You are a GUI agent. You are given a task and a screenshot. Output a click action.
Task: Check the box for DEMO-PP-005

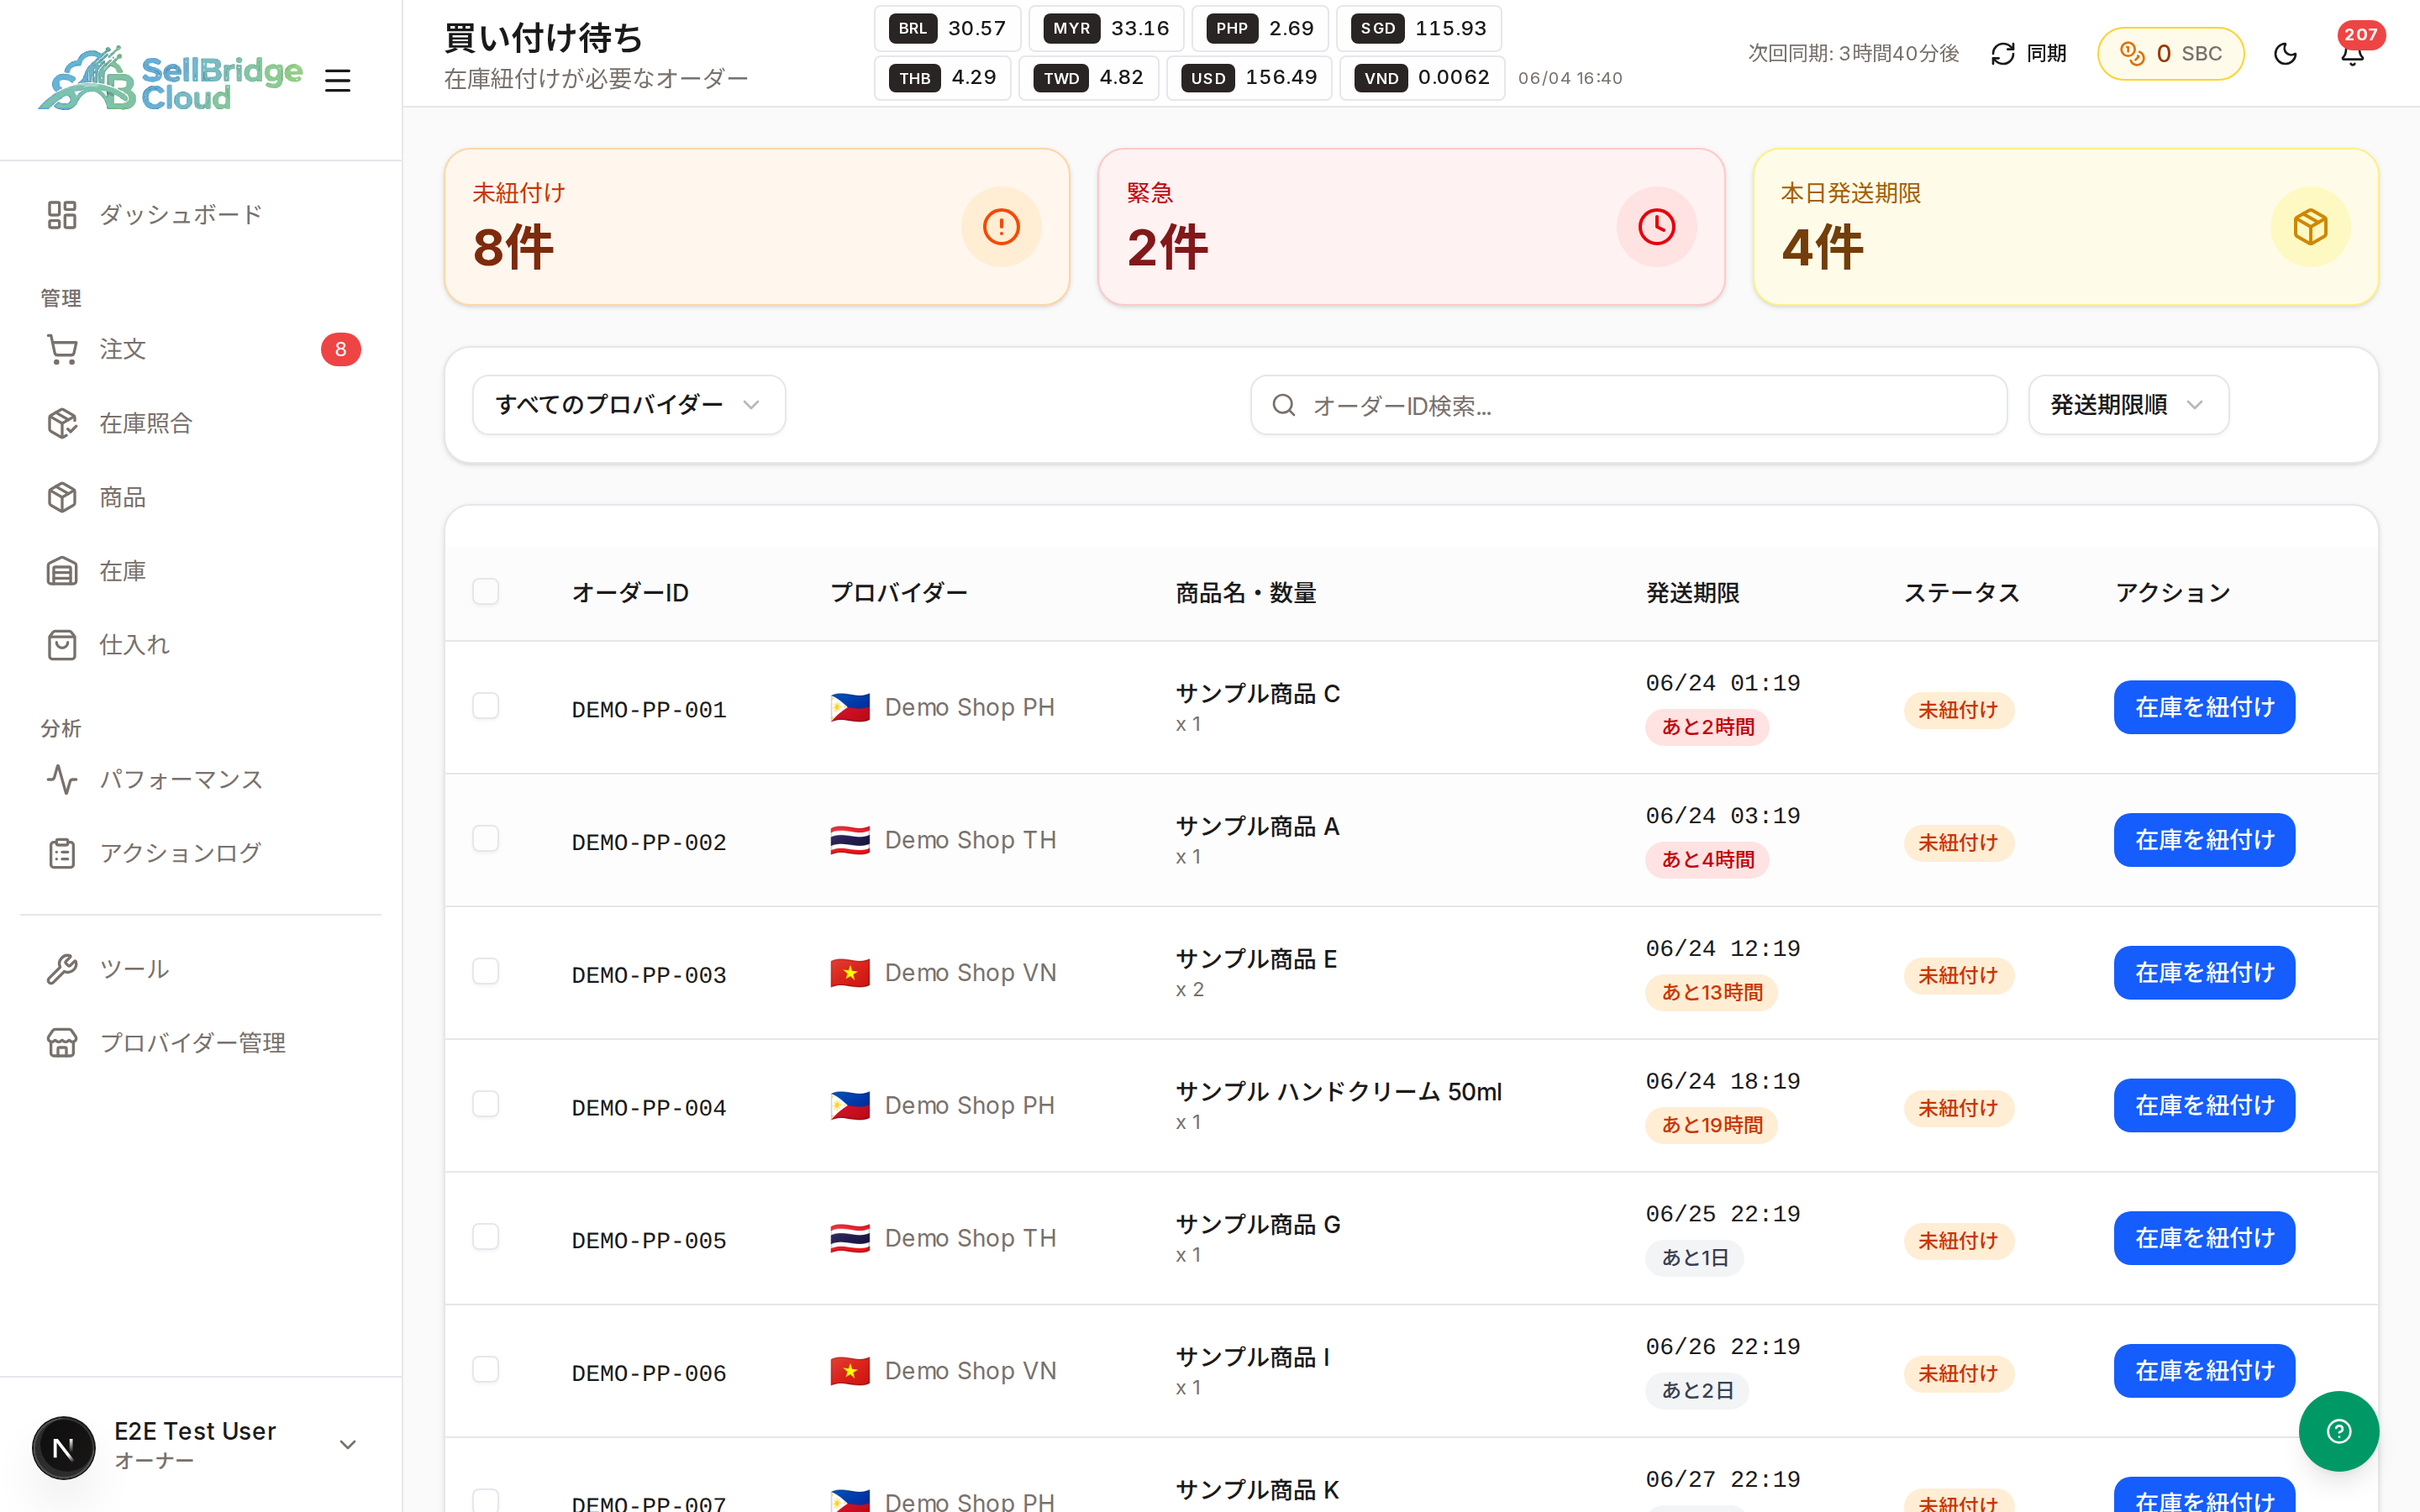(x=486, y=1237)
